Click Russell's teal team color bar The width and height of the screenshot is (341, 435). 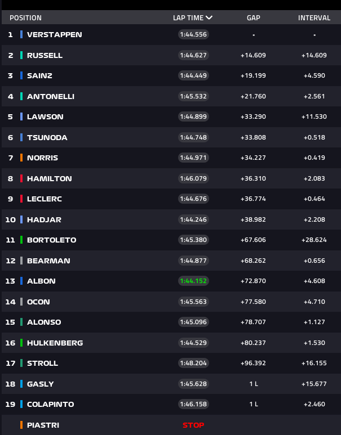tap(21, 55)
